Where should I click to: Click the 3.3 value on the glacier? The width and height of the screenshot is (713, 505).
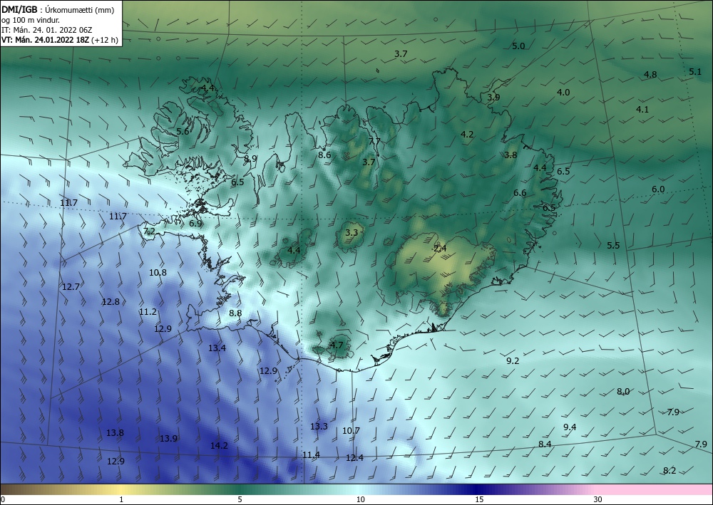pos(352,232)
